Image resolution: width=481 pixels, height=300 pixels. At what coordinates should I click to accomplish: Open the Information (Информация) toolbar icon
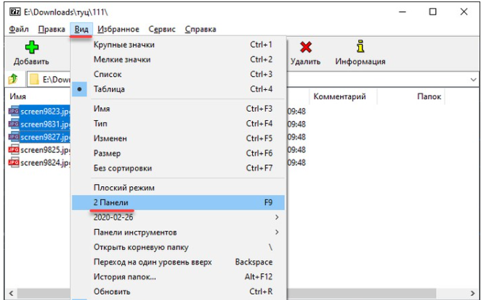pos(360,47)
